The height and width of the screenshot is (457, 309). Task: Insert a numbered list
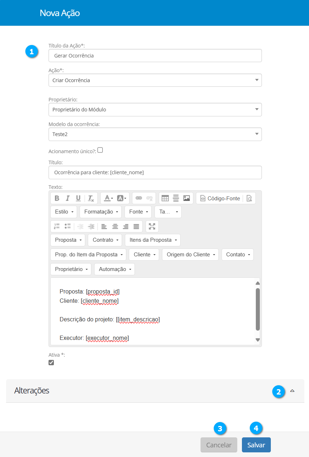(x=57, y=226)
